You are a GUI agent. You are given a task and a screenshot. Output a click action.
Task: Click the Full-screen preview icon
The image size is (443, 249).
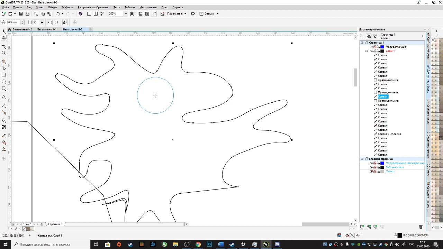pyautogui.click(x=132, y=13)
